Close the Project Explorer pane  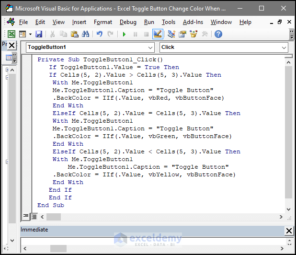[x=11, y=46]
